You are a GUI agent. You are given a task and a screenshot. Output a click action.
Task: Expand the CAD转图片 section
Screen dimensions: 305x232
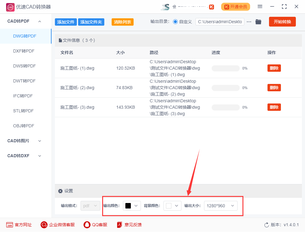pos(40,141)
